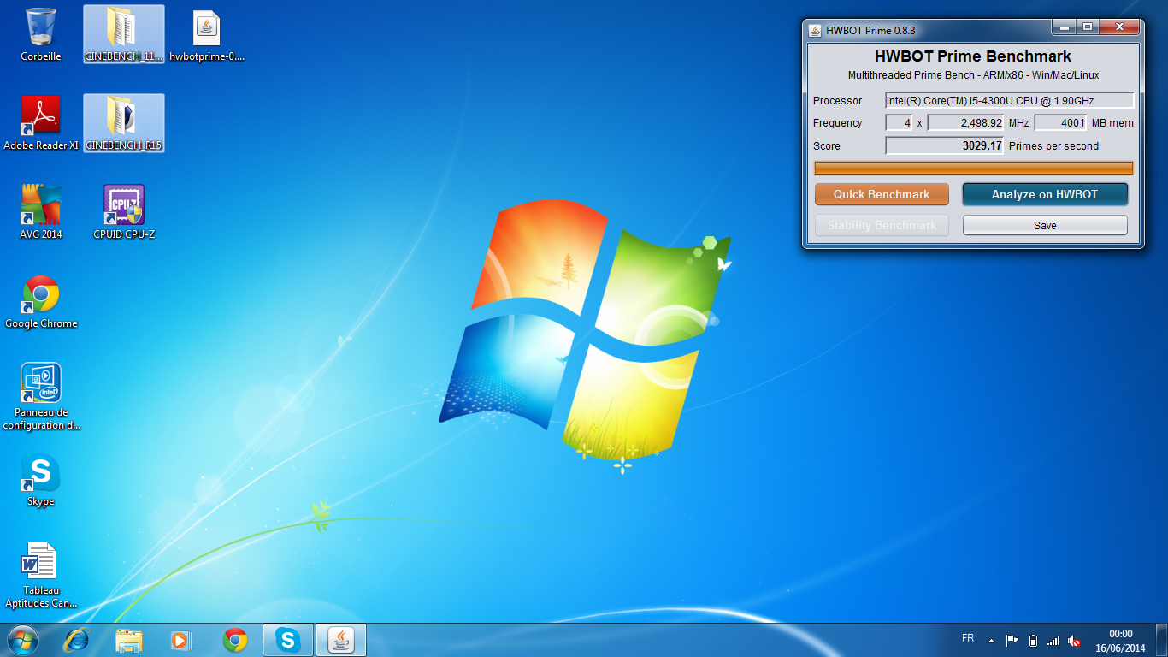Launch AVG 2014 desktop shortcut
1168x657 pixels.
coord(40,212)
